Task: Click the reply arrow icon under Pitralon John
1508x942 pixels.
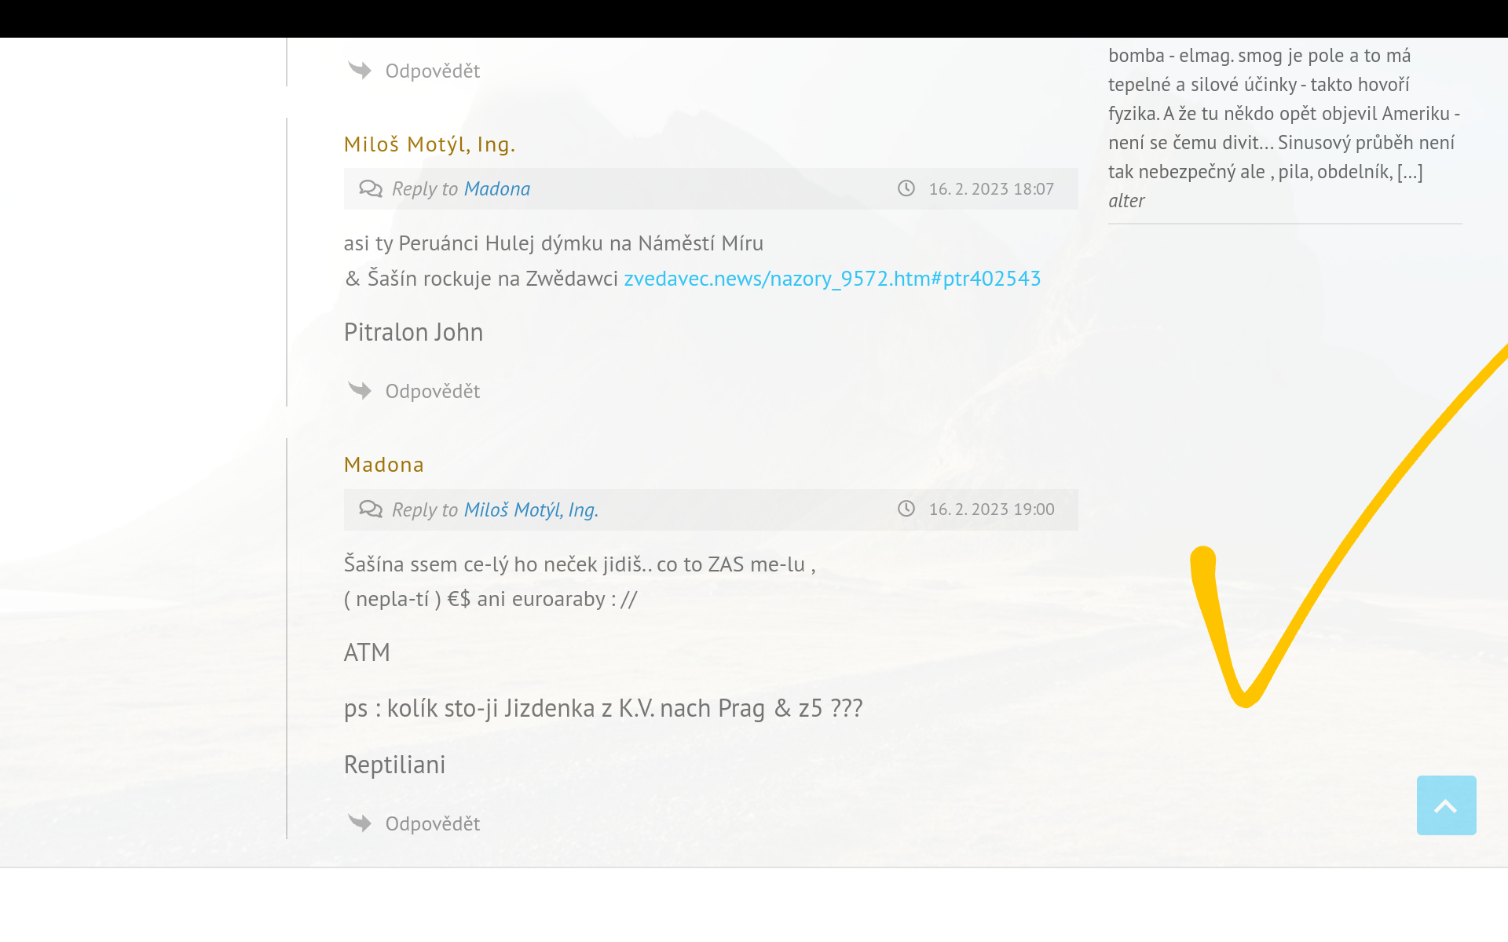Action: click(x=360, y=390)
